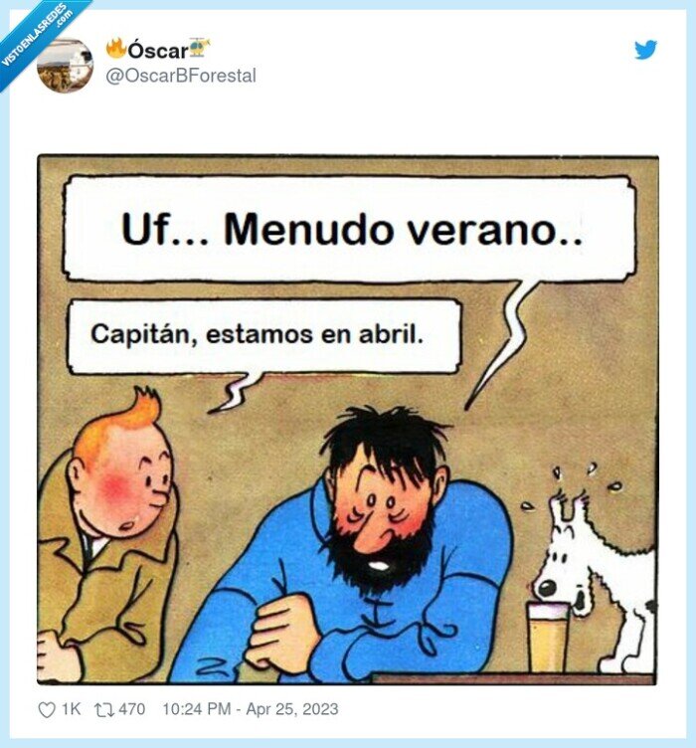The width and height of the screenshot is (696, 748).
Task: Like the tweet via heart icon
Action: coord(47,710)
